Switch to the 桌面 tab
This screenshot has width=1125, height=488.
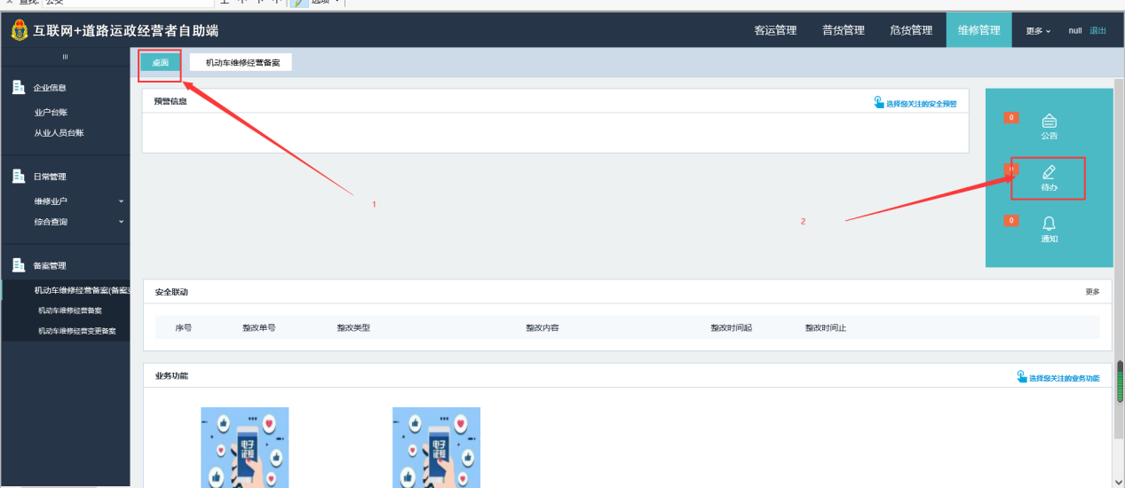pos(160,63)
